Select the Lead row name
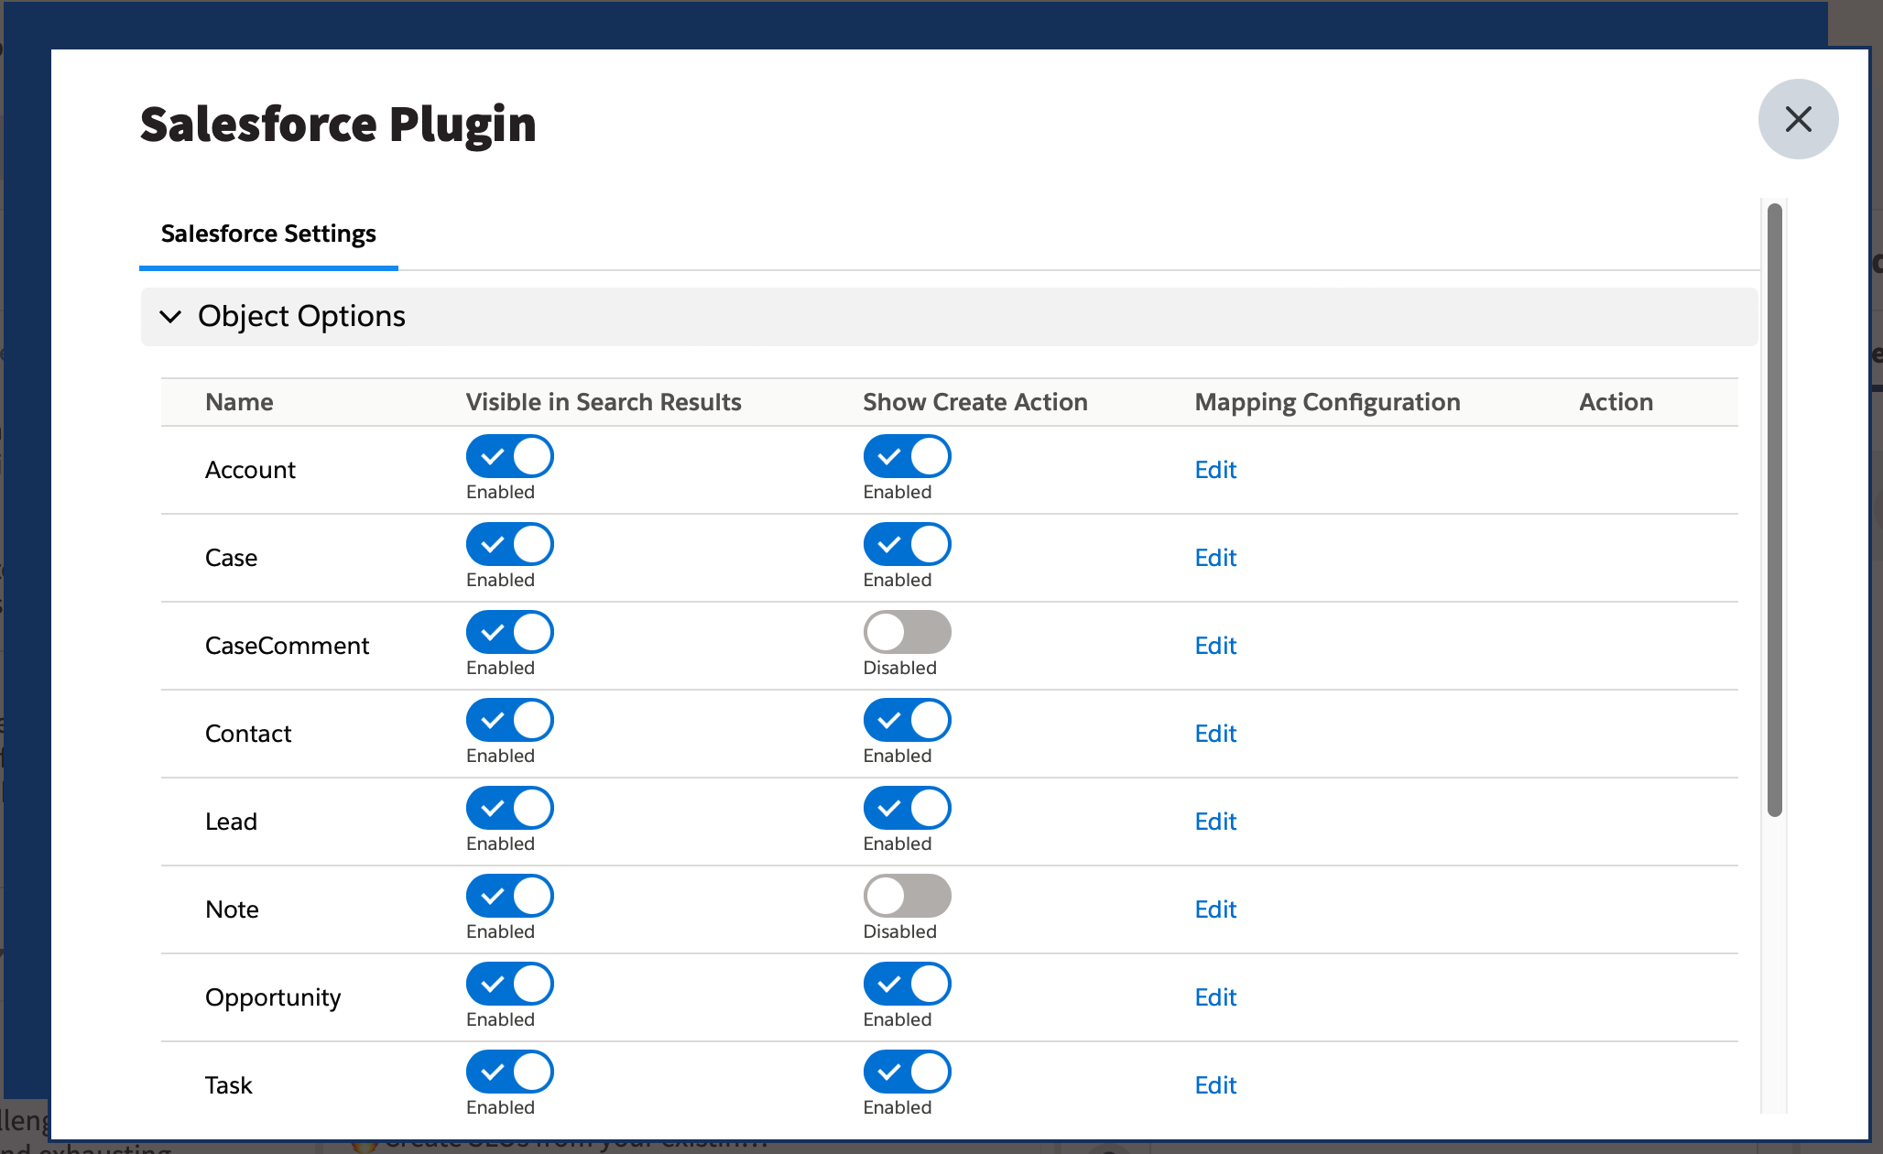 (231, 822)
